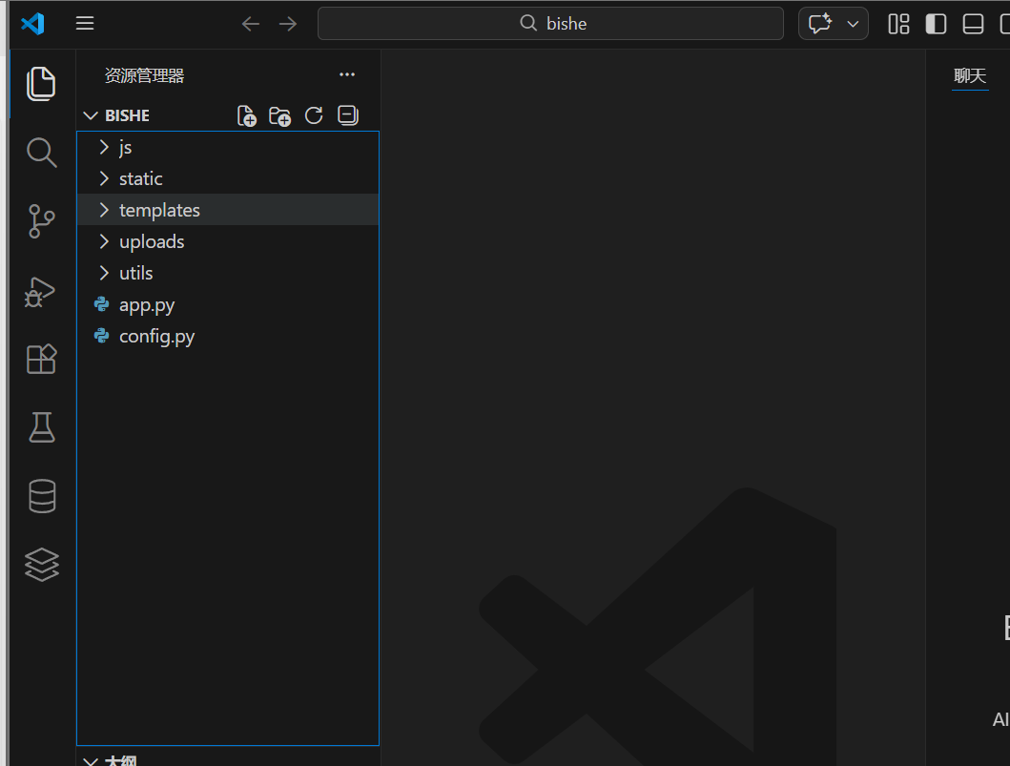Expand the uploads folder

(227, 241)
